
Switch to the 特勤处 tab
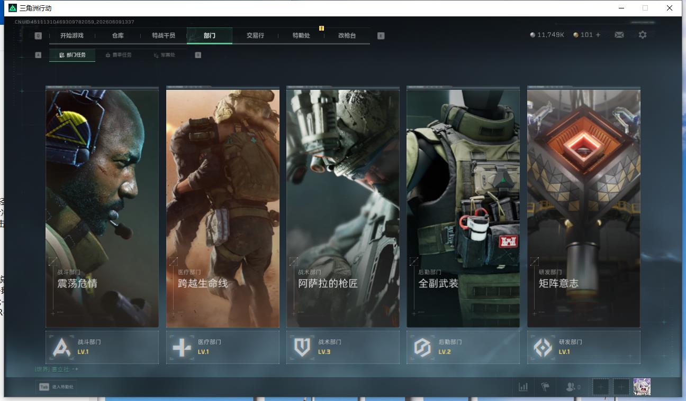[301, 35]
